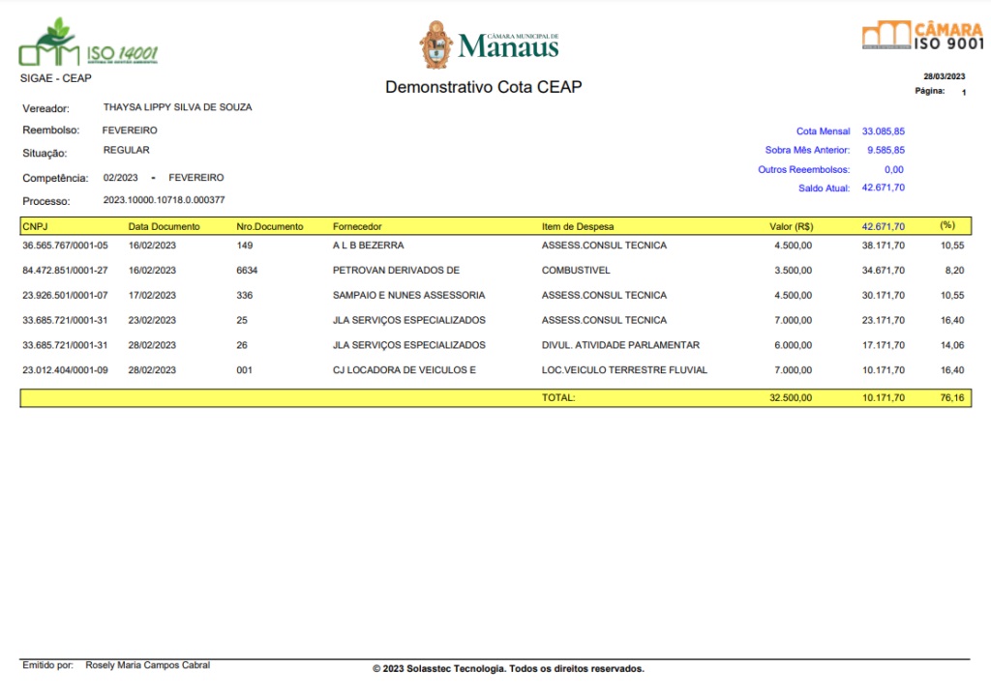991x695 pixels.
Task: Click the running balance 23.171,70
Action: coord(883,321)
